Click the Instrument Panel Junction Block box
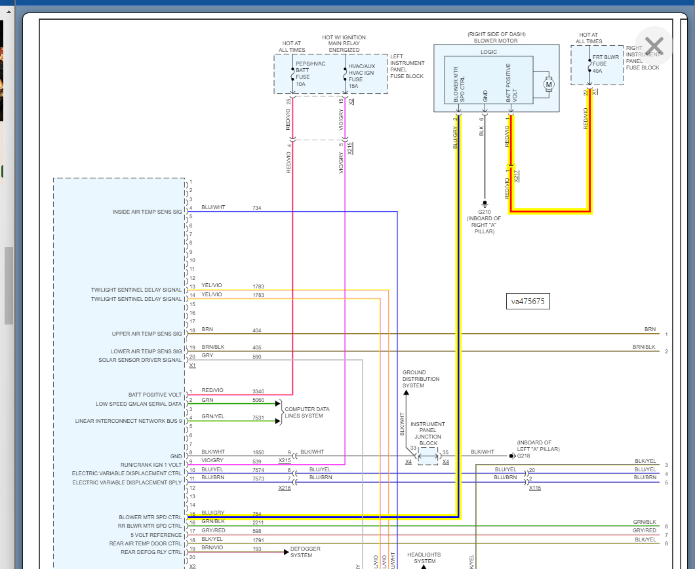The image size is (695, 569). (427, 456)
